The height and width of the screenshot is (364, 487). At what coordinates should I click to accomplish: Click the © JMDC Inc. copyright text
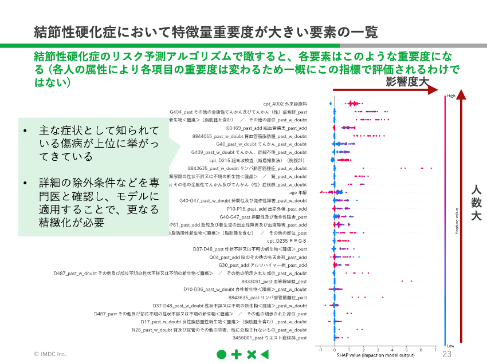click(50, 354)
